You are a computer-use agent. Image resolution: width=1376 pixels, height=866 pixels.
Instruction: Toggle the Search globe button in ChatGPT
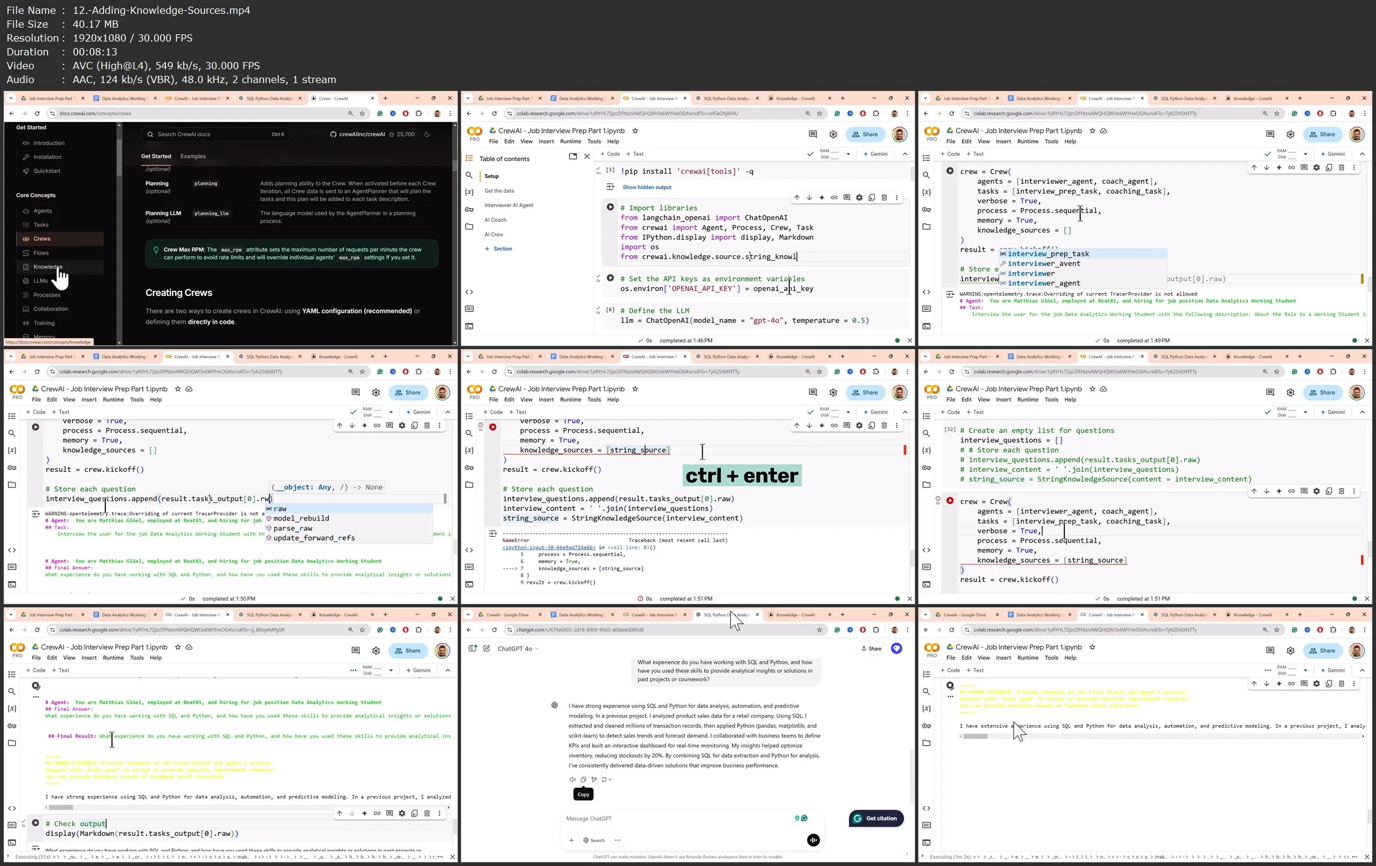[594, 840]
